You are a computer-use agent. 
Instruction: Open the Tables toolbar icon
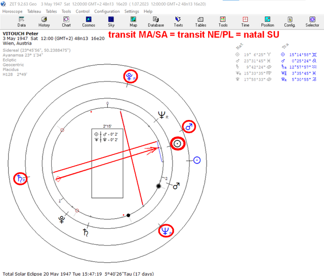click(200, 22)
